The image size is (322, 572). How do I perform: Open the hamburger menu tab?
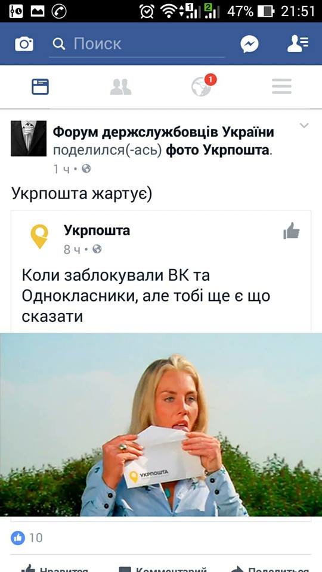click(281, 87)
